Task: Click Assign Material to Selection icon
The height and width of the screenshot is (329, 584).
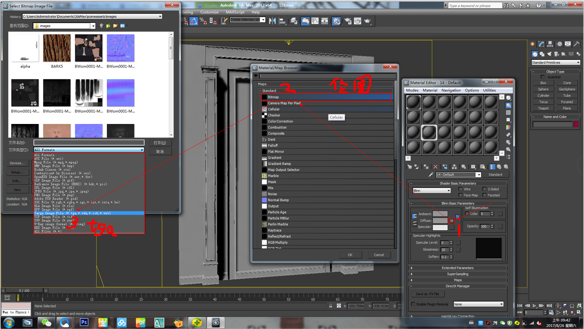Action: (426, 167)
